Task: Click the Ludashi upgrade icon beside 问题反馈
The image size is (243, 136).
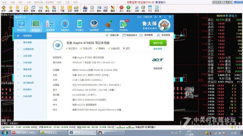Action: click(x=156, y=17)
